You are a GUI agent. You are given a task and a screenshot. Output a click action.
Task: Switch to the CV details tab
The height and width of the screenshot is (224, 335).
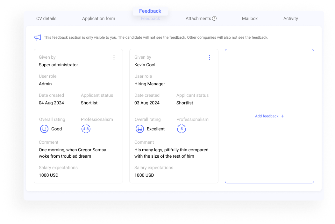(46, 18)
